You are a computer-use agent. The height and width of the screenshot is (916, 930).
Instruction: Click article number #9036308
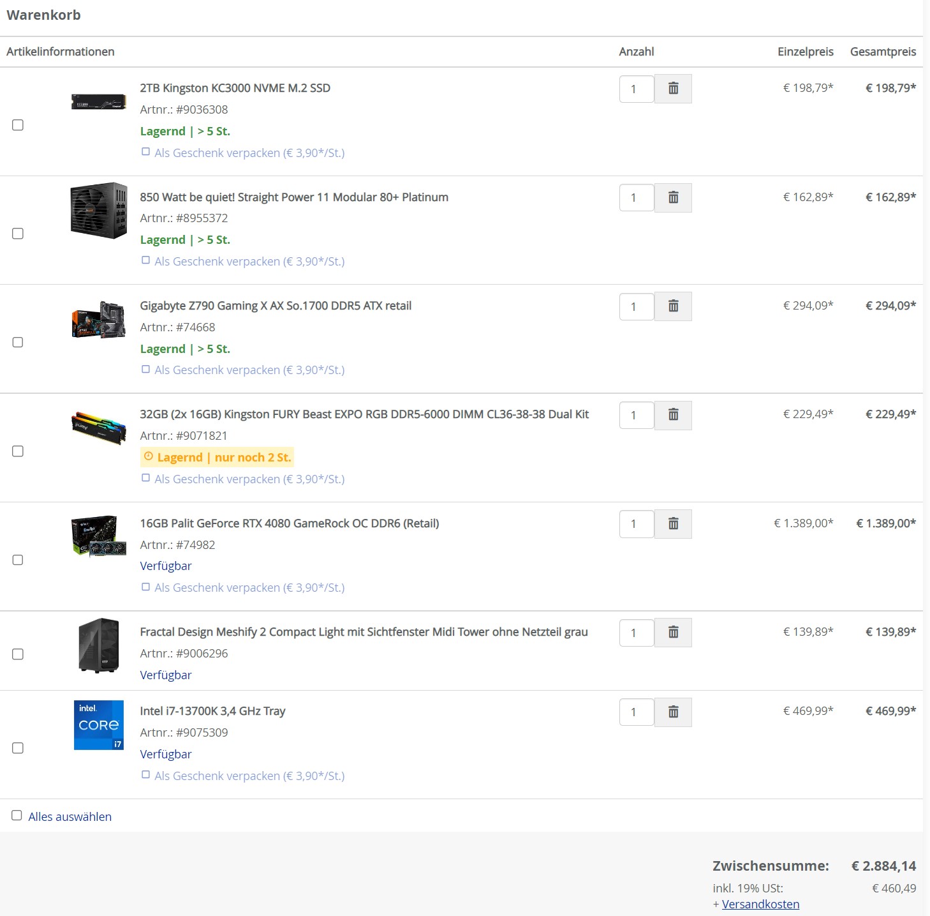pos(202,110)
